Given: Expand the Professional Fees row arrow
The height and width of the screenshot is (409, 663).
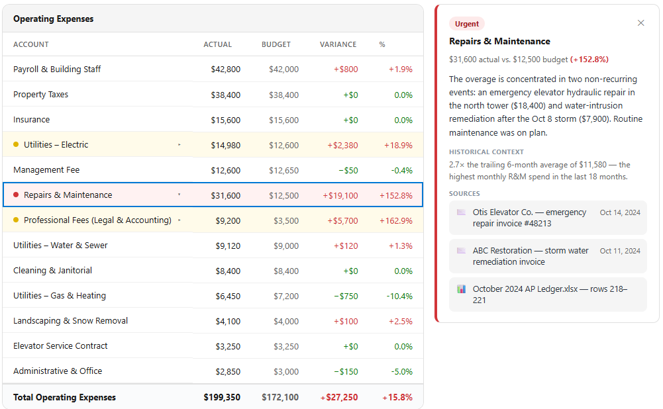Looking at the screenshot, I should click(179, 220).
